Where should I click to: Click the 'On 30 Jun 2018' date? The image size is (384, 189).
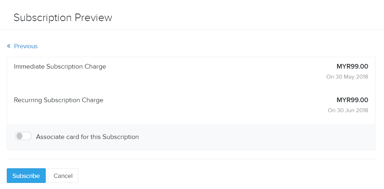[x=348, y=110]
